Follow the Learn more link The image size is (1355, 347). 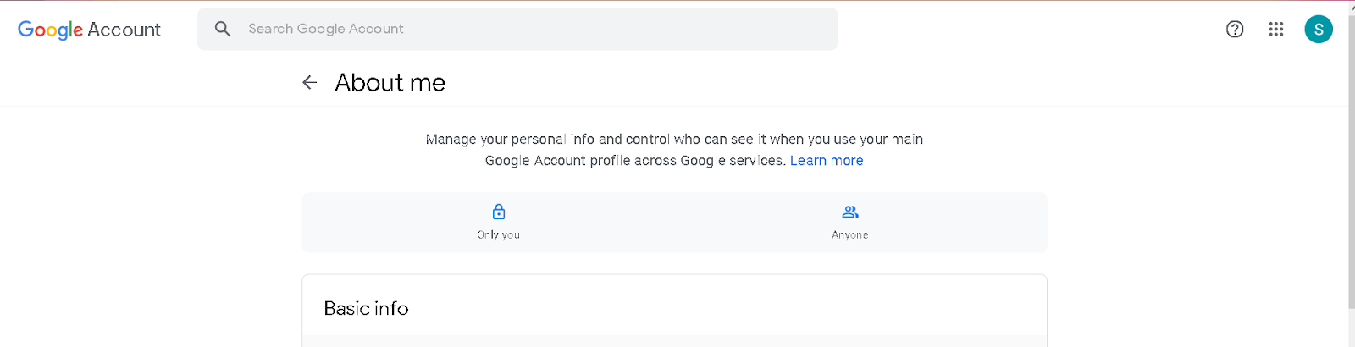coord(827,161)
